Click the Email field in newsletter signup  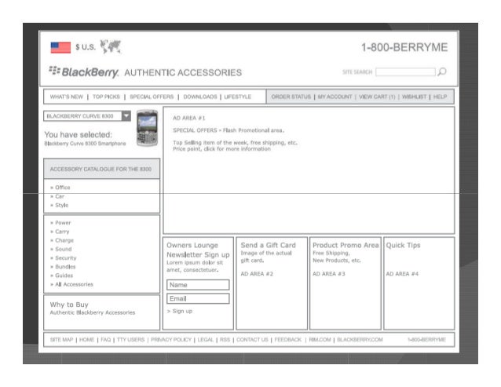coord(198,298)
